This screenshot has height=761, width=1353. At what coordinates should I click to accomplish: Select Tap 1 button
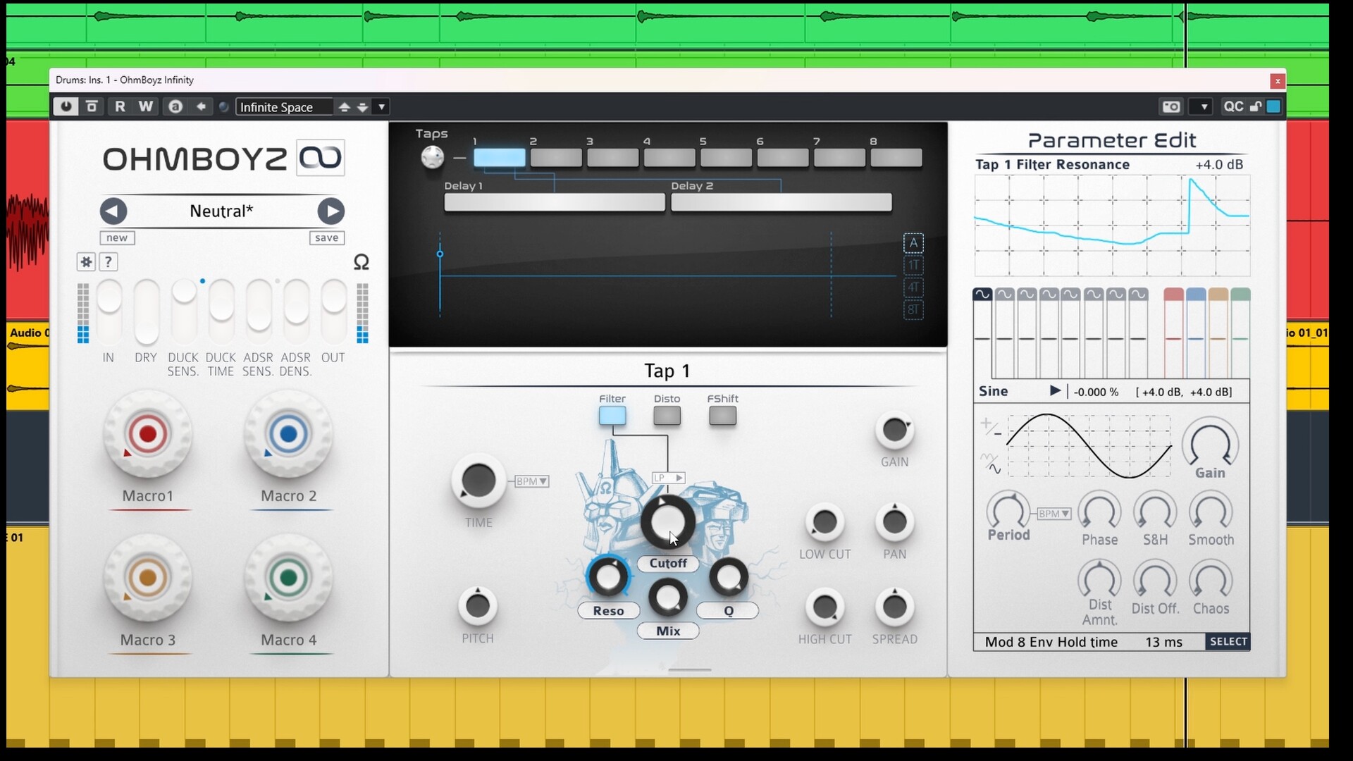coord(499,158)
